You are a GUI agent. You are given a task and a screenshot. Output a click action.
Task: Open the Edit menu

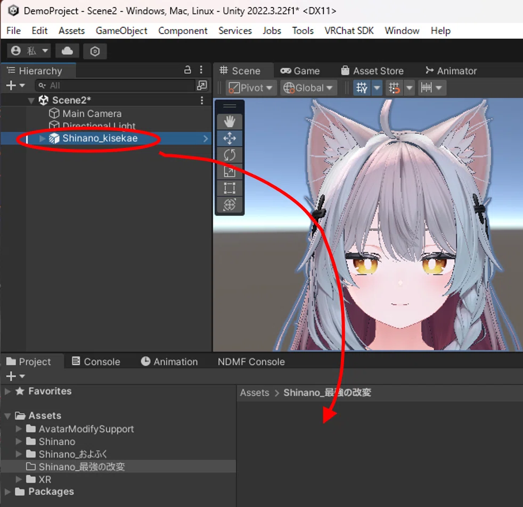(x=39, y=31)
